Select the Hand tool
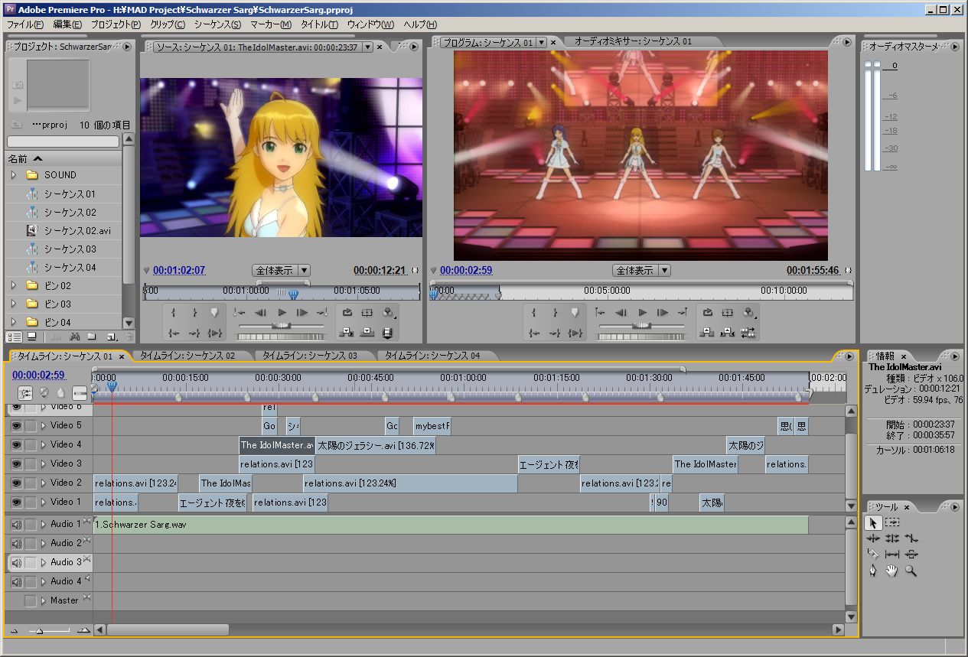The height and width of the screenshot is (657, 968). [x=891, y=571]
